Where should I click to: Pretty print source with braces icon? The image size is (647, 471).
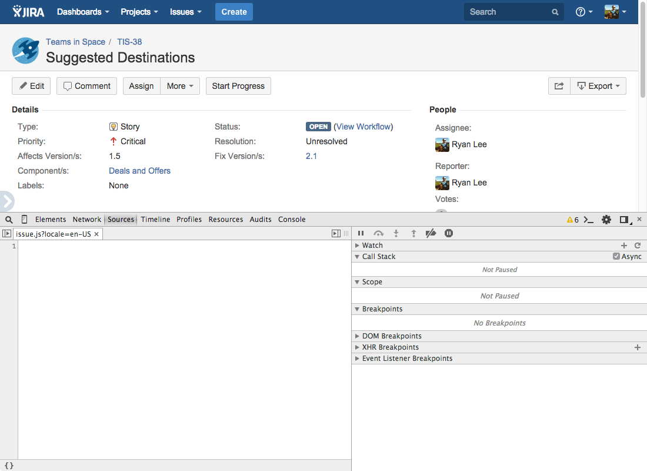pos(9,465)
